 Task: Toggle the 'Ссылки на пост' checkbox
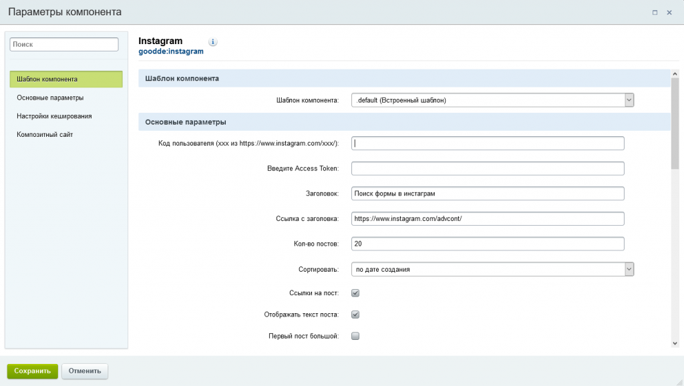tap(355, 293)
